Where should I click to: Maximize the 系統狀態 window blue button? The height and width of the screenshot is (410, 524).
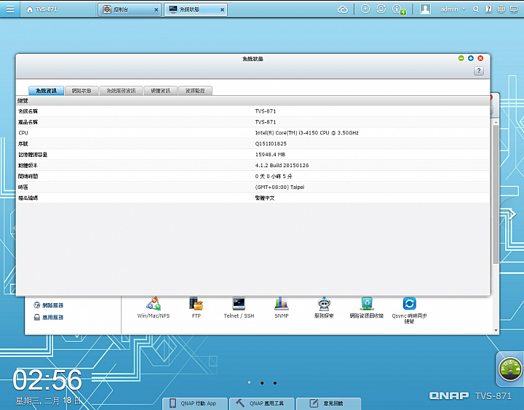(x=471, y=58)
